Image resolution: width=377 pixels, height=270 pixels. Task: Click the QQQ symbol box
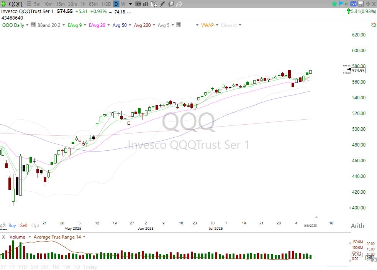(16, 4)
